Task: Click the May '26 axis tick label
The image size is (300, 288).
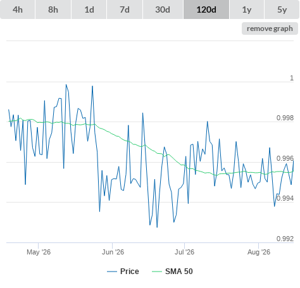Action: click(x=39, y=252)
